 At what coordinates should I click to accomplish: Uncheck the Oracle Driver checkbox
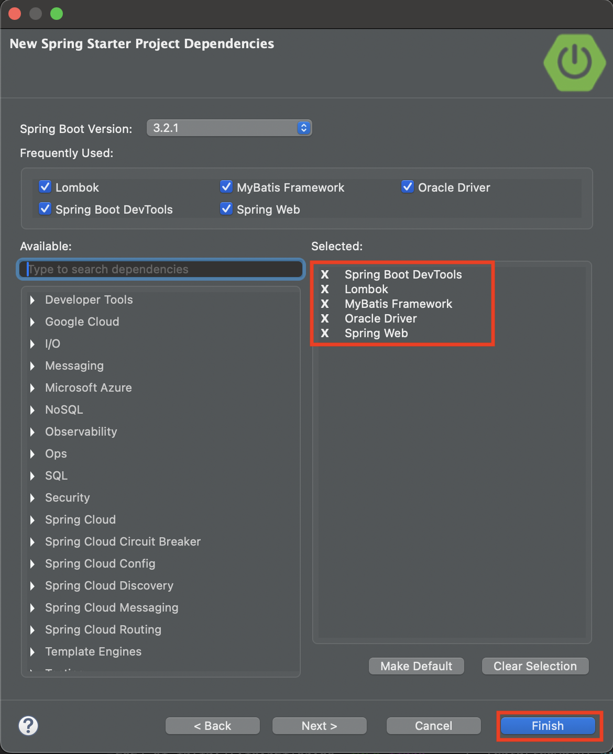408,187
